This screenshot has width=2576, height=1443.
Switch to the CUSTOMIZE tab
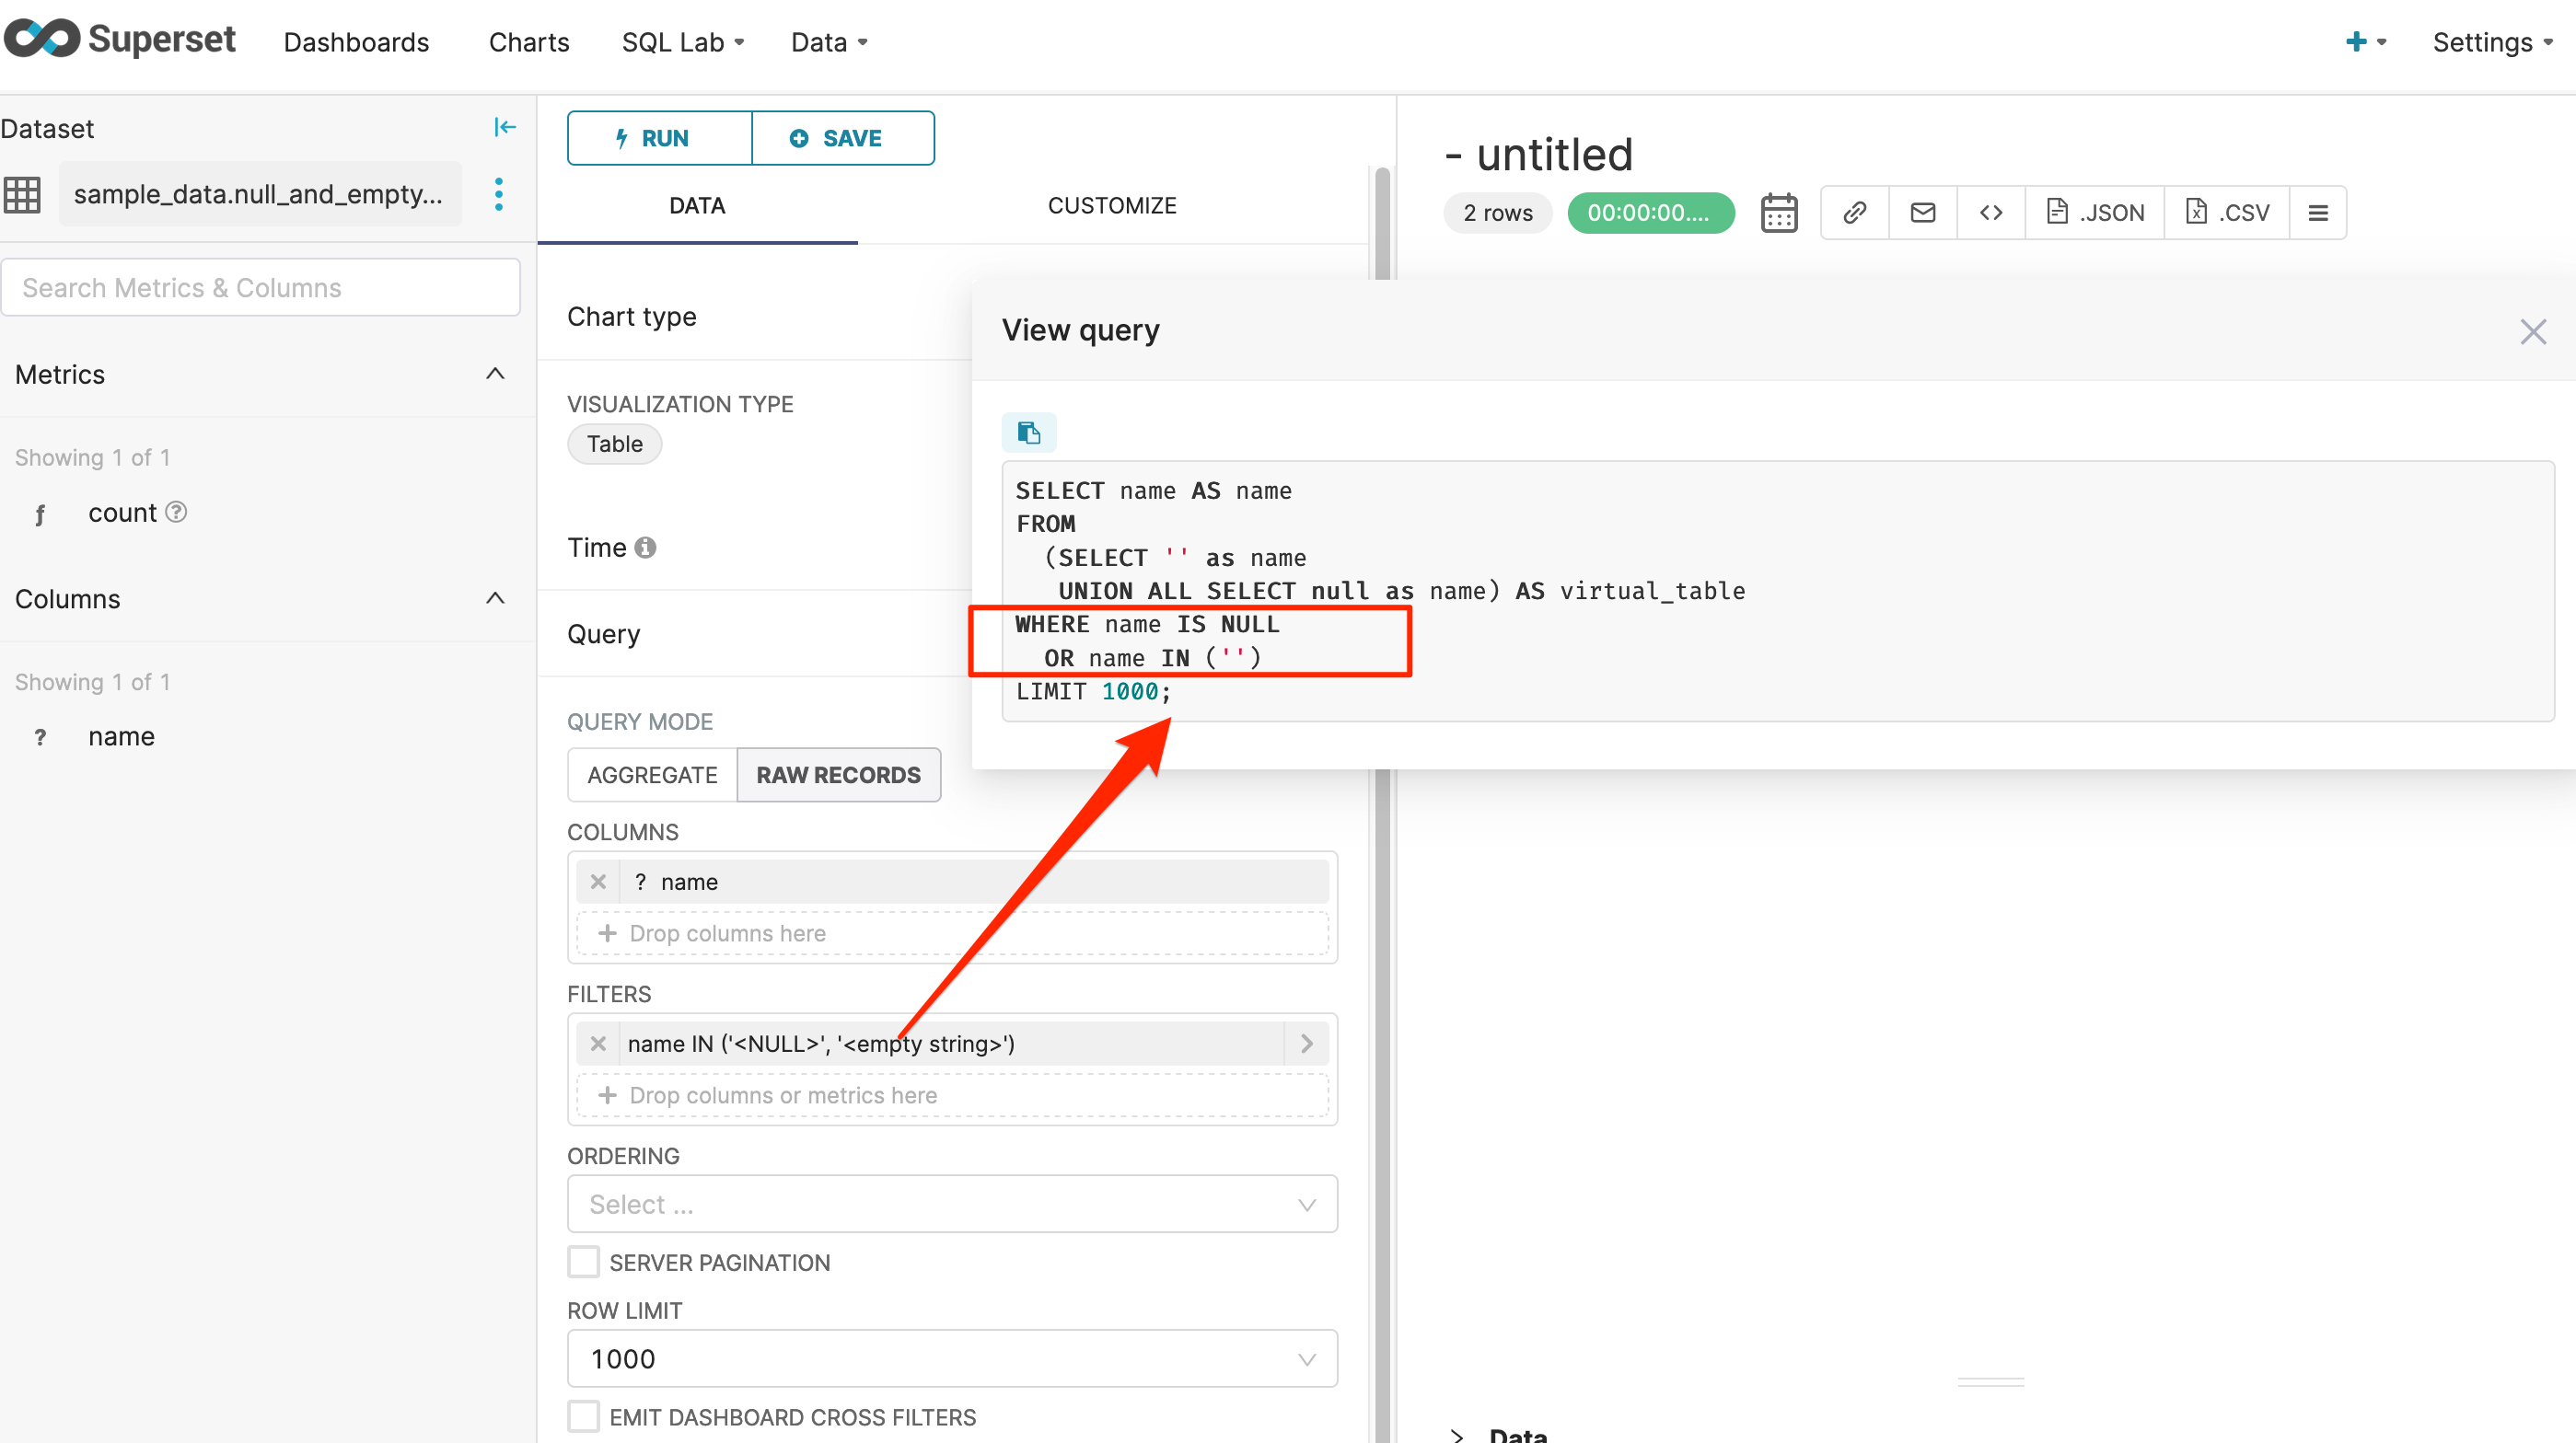point(1112,205)
